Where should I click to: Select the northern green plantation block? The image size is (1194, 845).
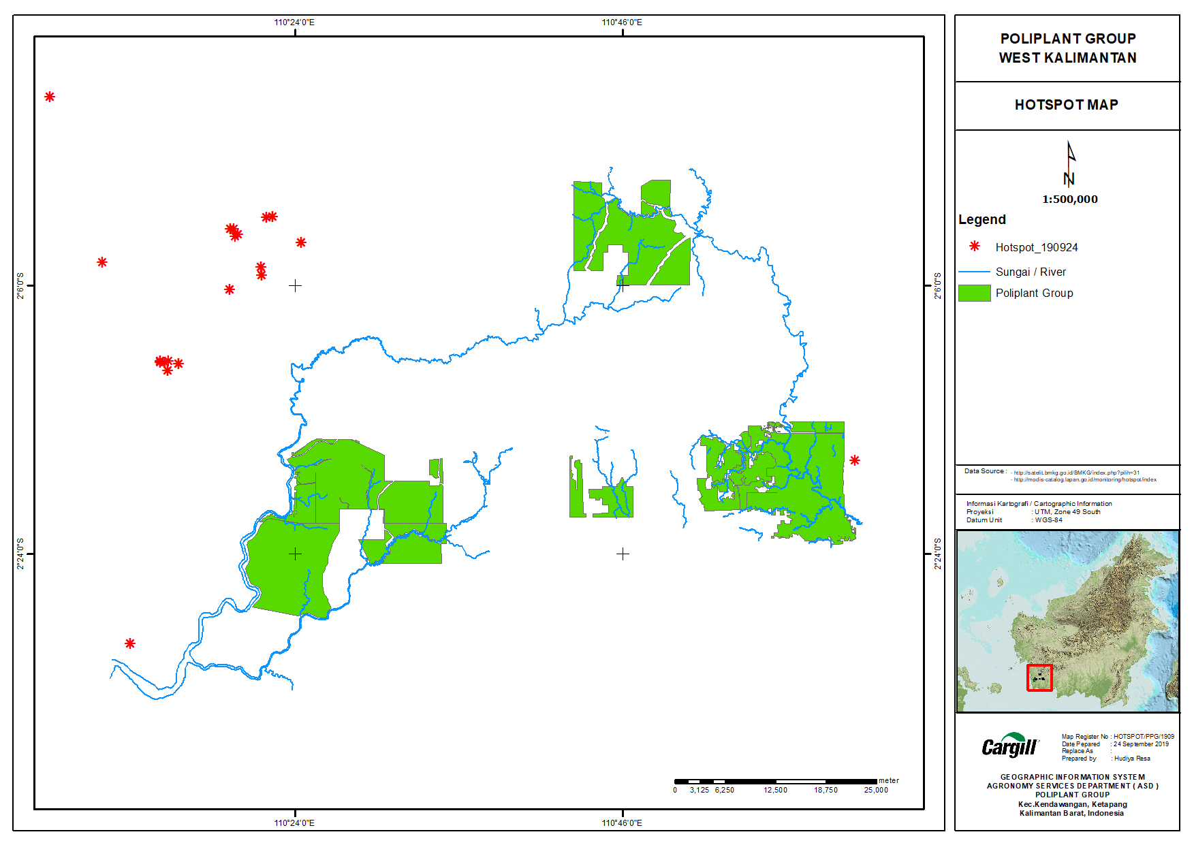click(631, 233)
